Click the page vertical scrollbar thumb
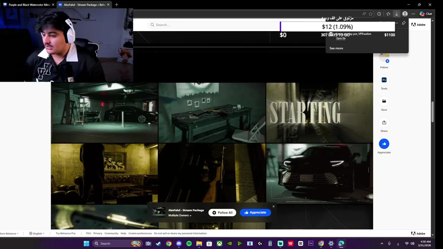This screenshot has width=443, height=249. 433,111
